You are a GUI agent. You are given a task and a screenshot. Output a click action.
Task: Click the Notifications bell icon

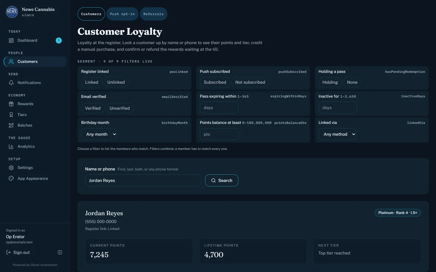[x=11, y=83]
